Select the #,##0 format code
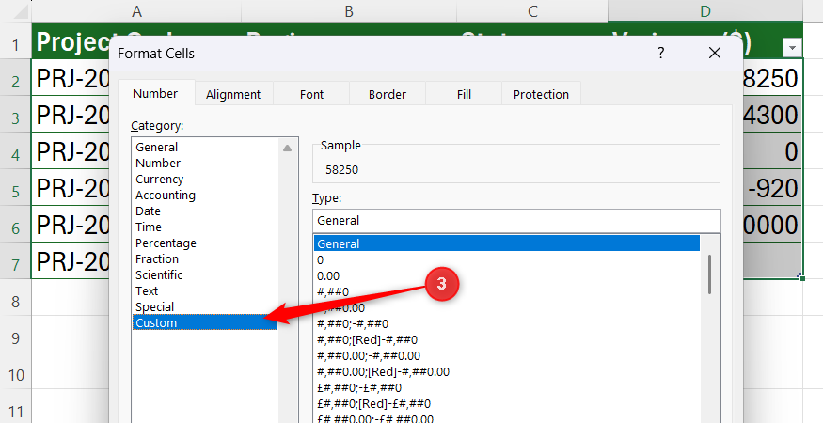Image resolution: width=823 pixels, height=423 pixels. point(507,291)
